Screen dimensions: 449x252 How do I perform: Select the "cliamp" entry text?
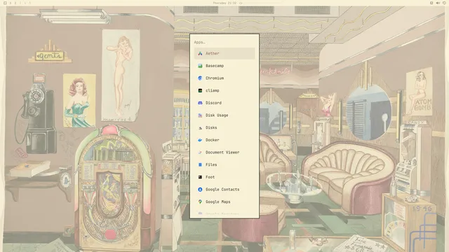coord(213,90)
